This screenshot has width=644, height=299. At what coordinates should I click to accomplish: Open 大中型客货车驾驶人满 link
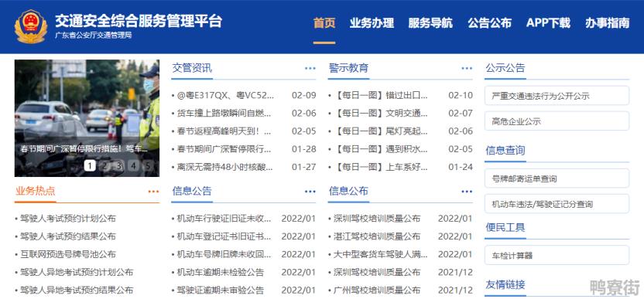[380, 254]
